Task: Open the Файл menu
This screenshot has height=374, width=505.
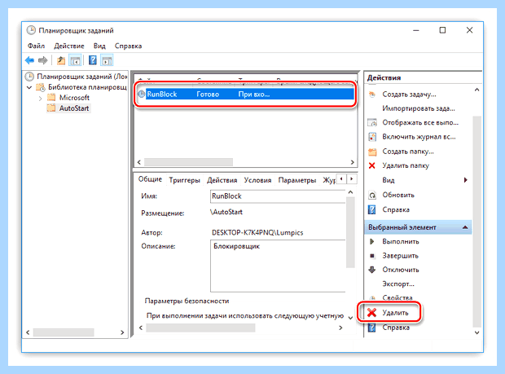Action: point(36,46)
